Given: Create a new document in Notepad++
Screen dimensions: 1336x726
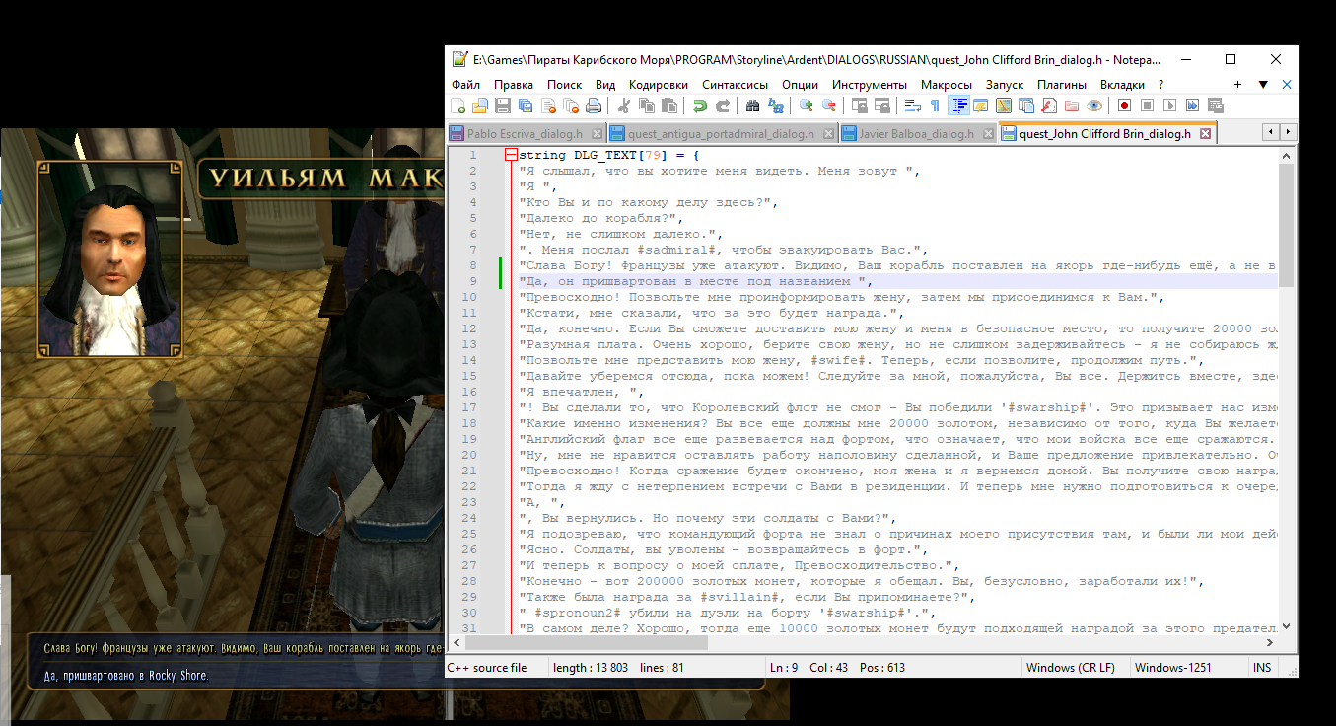Looking at the screenshot, I should tap(457, 106).
